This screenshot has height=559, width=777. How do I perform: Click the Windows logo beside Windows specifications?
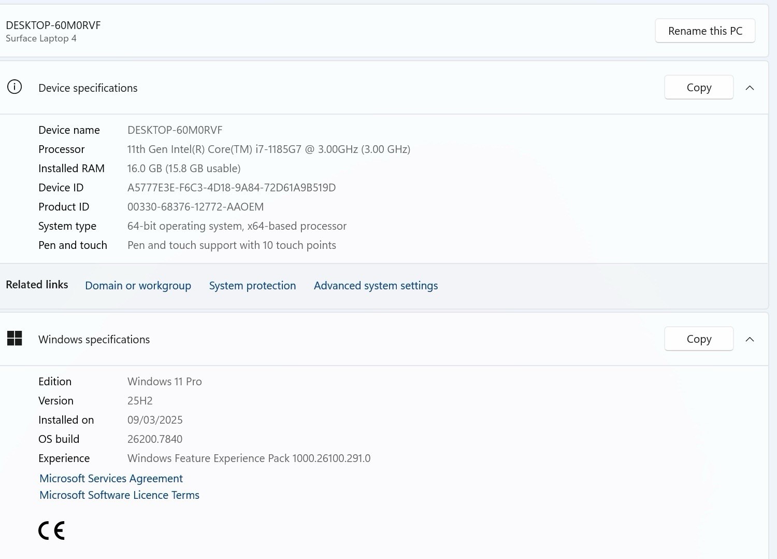15,339
